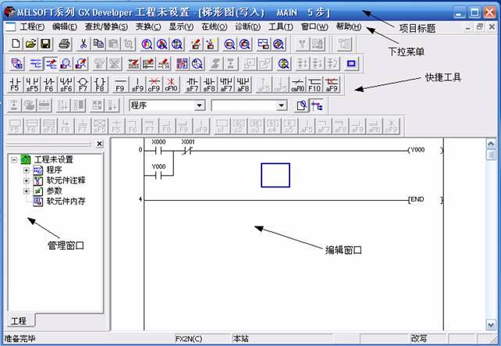This screenshot has height=346, width=501.
Task: Collapse the 工程未设置 root node
Action: click(14, 159)
